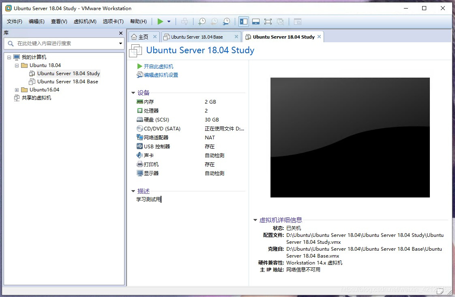Click the revert-to-snapshot toolbar icon

214,22
